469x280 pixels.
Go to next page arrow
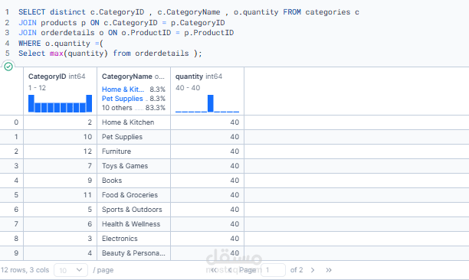pyautogui.click(x=313, y=270)
